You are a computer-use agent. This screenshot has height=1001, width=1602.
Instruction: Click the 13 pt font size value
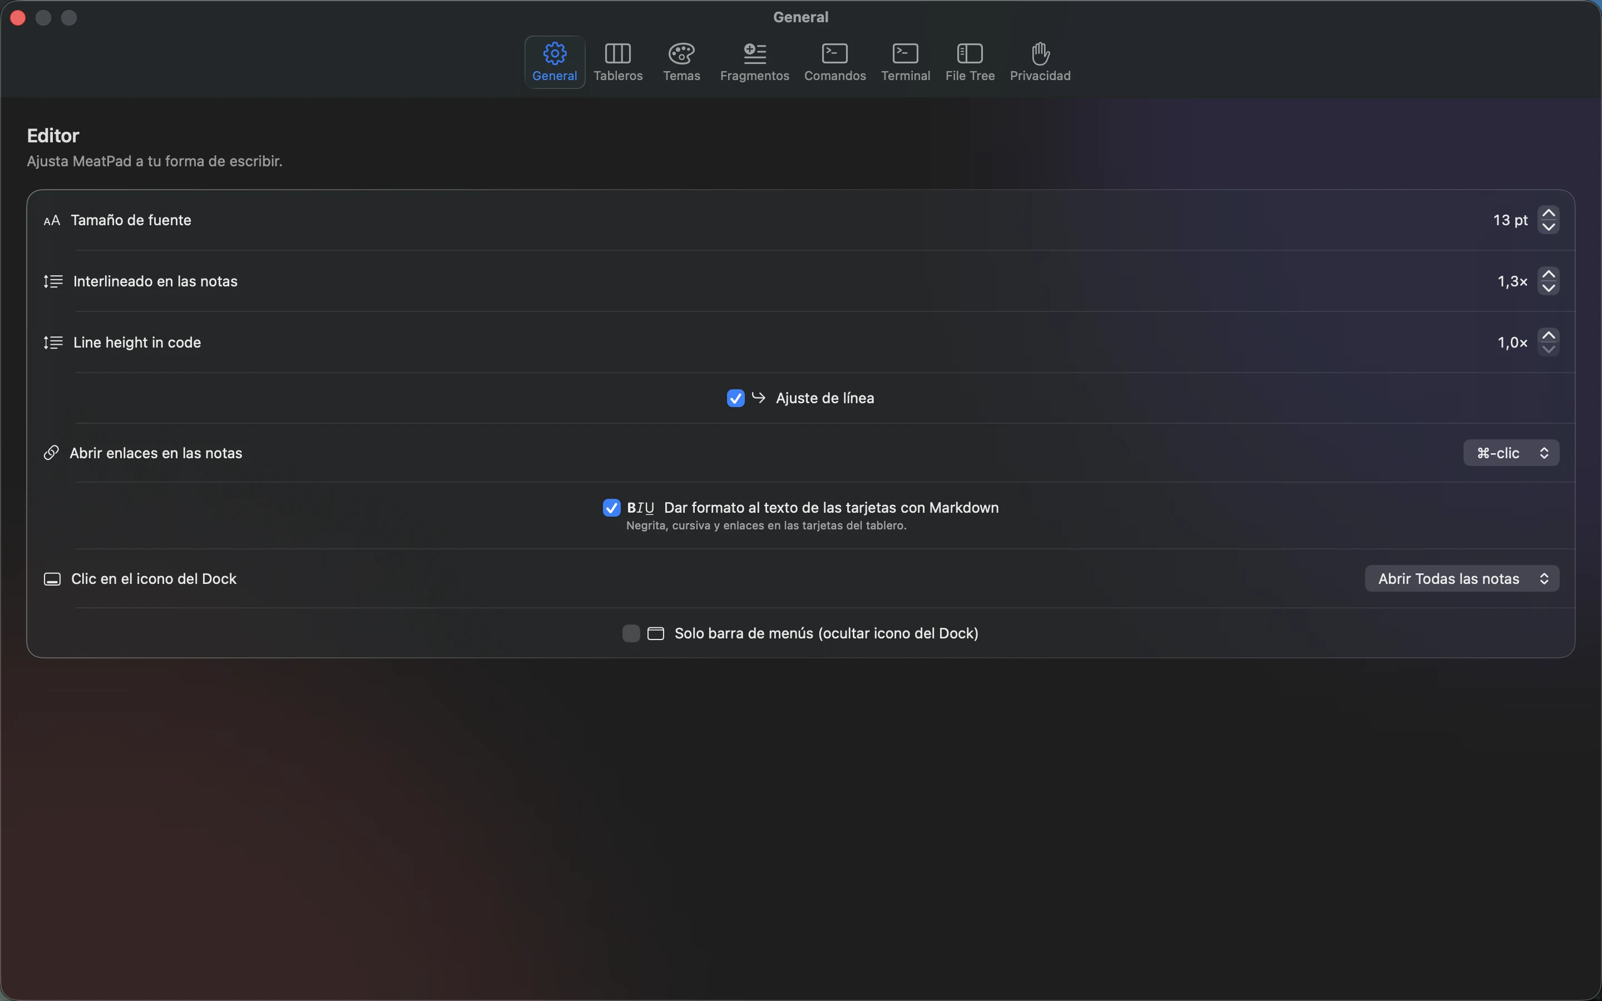pos(1510,220)
